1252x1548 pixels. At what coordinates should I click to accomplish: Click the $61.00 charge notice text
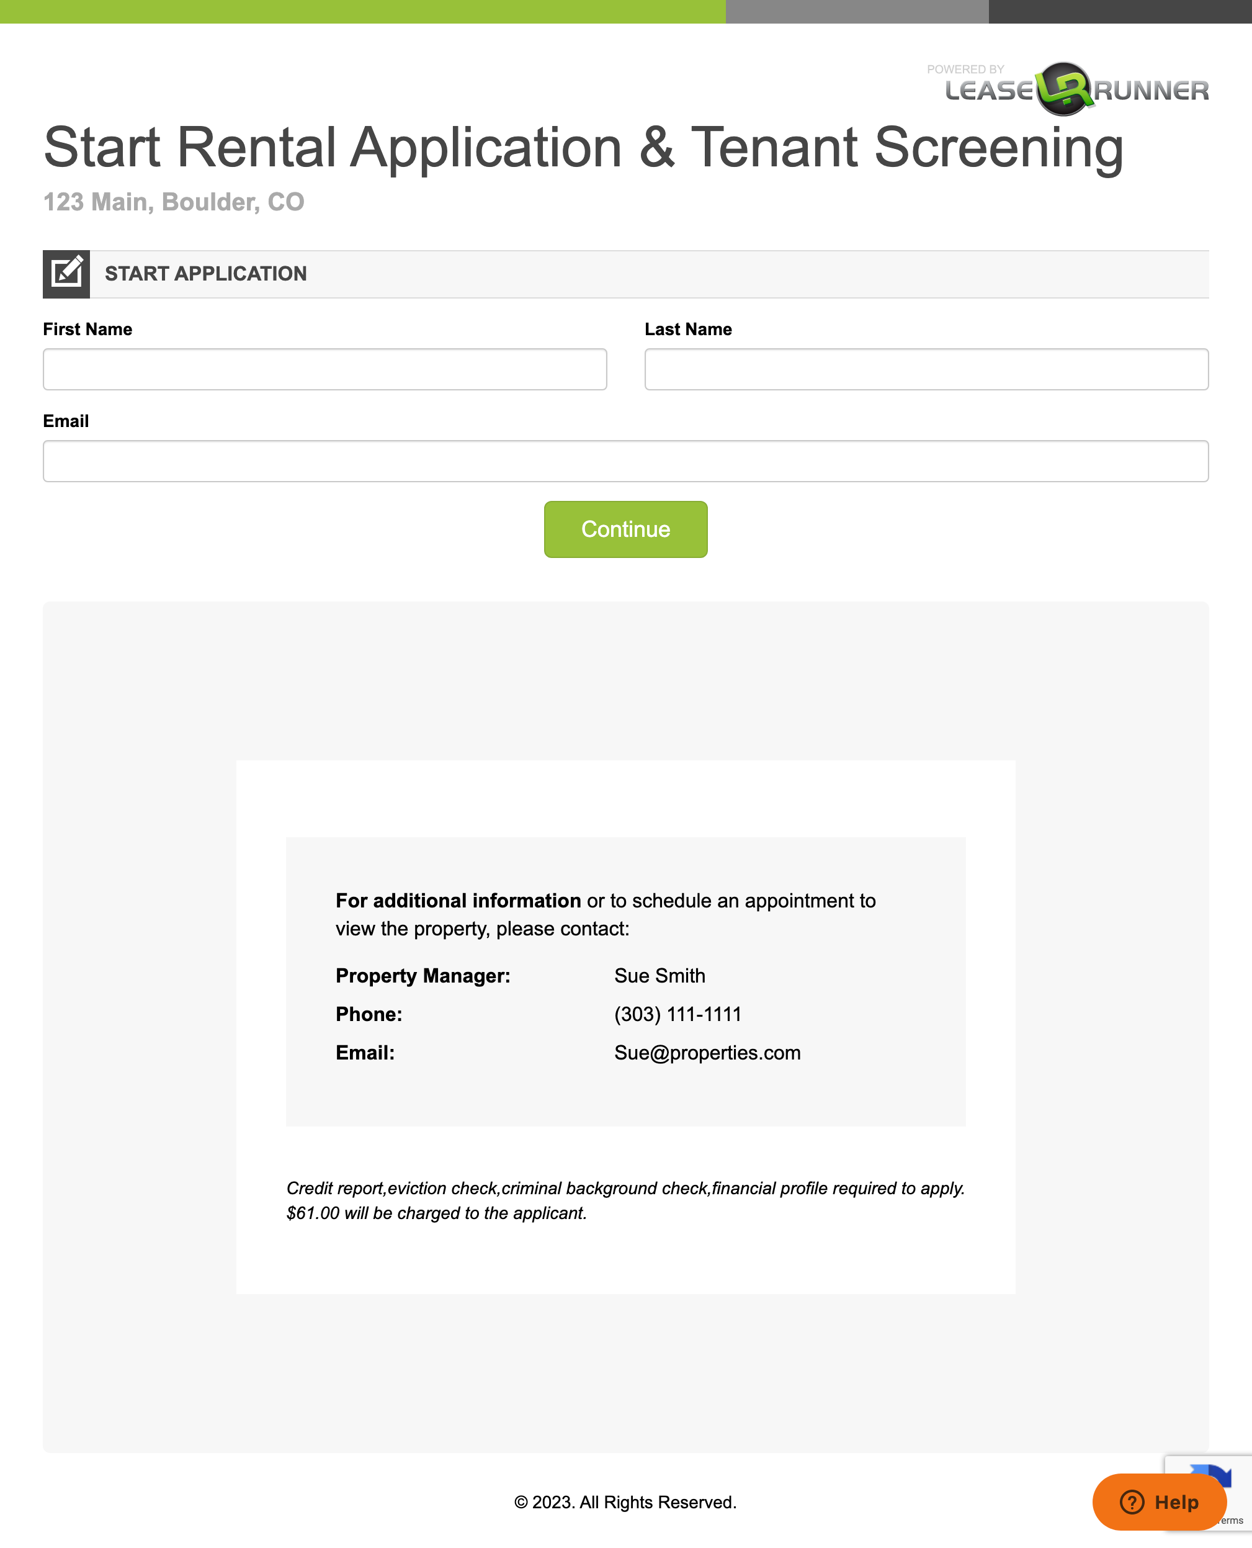[x=436, y=1213]
